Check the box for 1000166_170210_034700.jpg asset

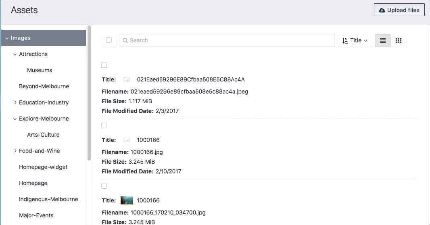(x=104, y=186)
